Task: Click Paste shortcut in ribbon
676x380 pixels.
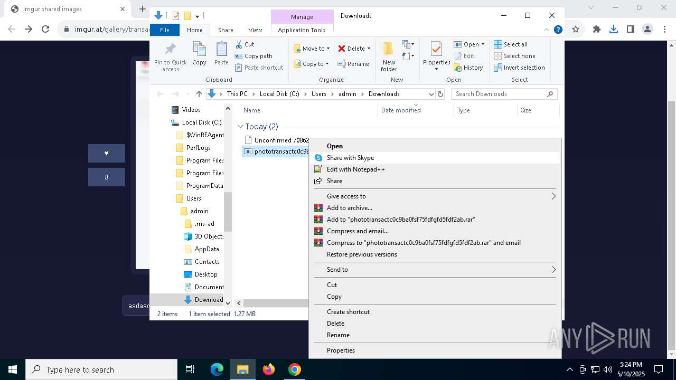Action: (x=259, y=68)
